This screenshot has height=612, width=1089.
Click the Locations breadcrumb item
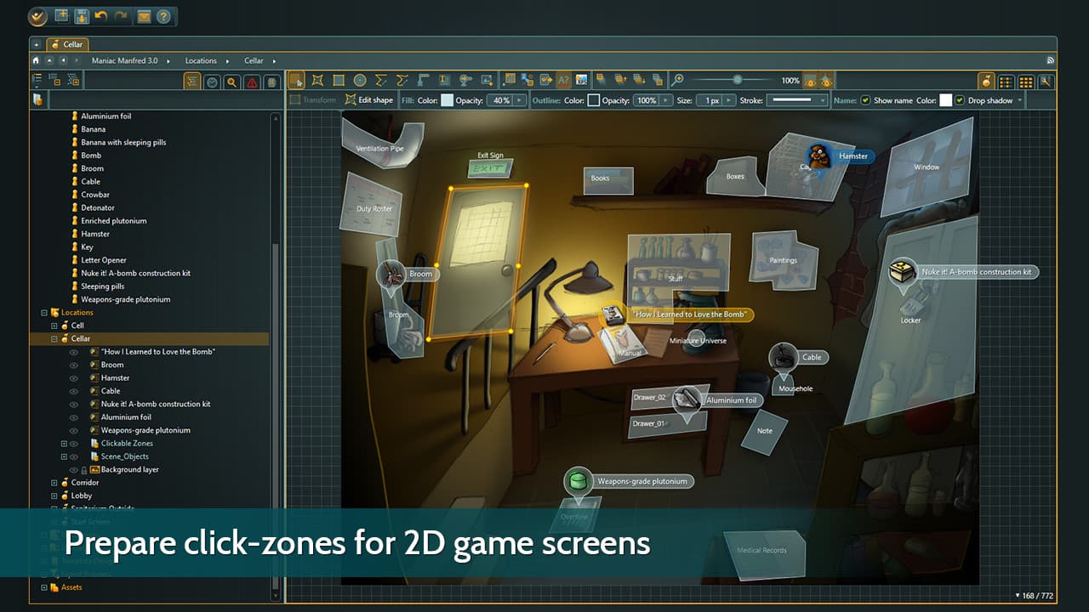(201, 60)
